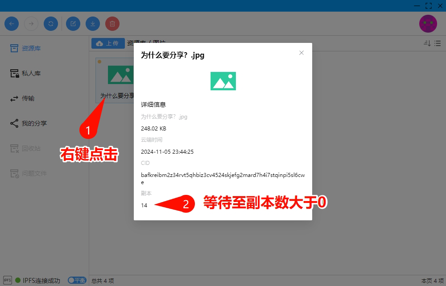The image size is (446, 286).
Task: Download the selected file
Action: [93, 24]
